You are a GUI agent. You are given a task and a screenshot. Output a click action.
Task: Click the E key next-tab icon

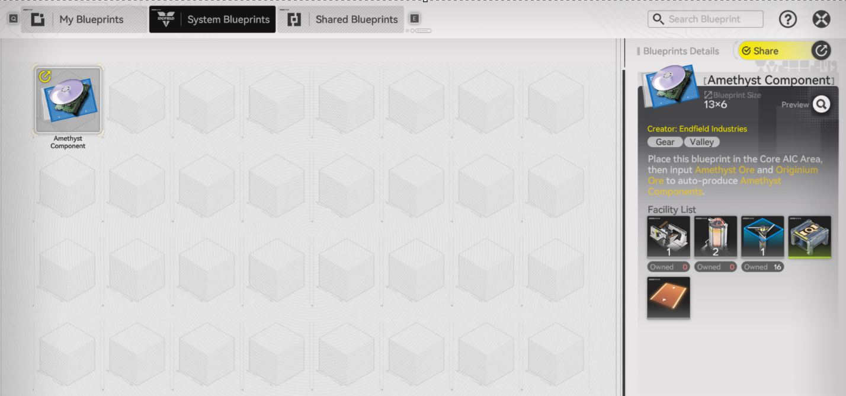click(415, 19)
